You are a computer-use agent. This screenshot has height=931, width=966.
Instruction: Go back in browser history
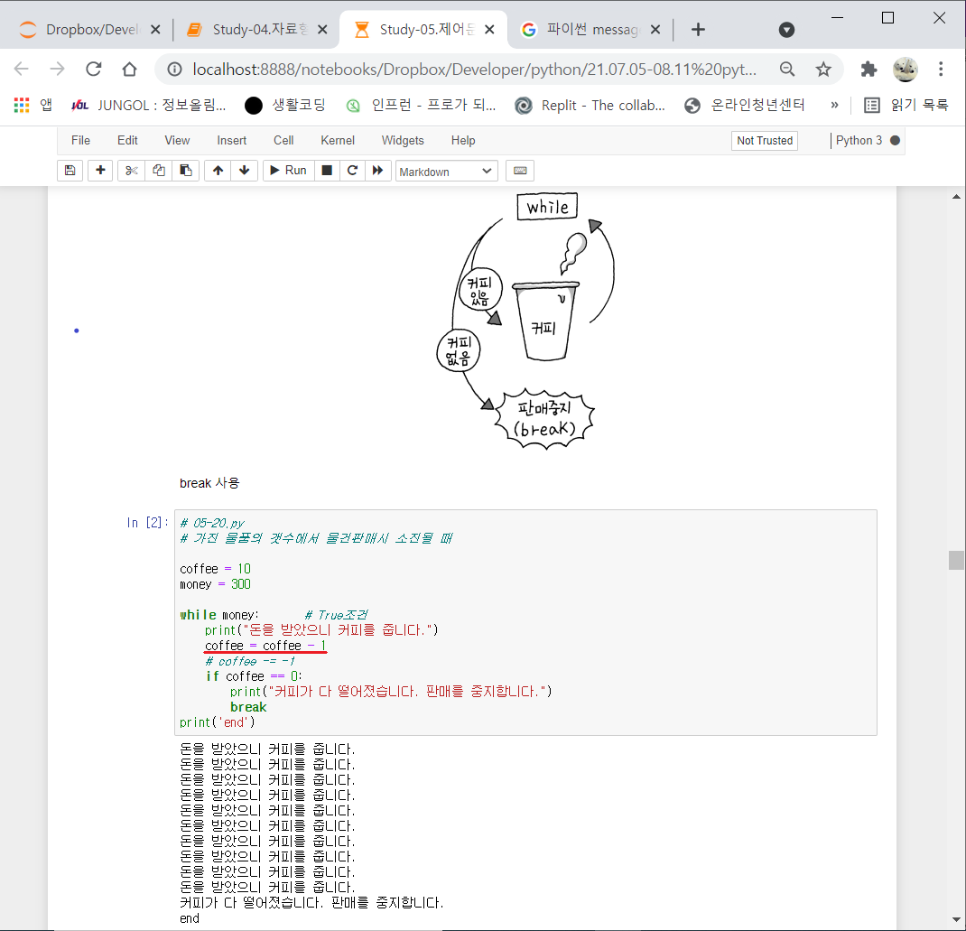[22, 69]
